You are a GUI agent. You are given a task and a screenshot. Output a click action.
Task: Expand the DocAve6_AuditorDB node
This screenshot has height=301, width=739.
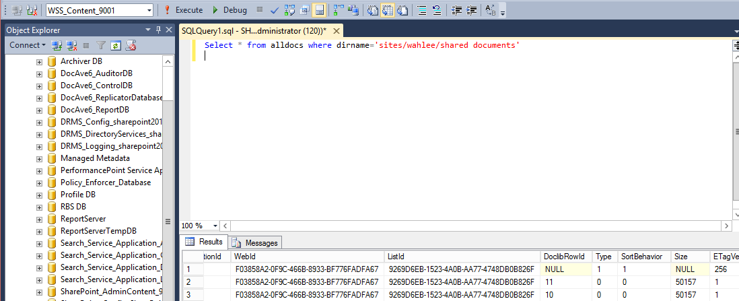(39, 73)
